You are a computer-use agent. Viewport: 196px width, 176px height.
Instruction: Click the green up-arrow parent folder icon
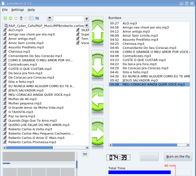pyautogui.click(x=5, y=18)
